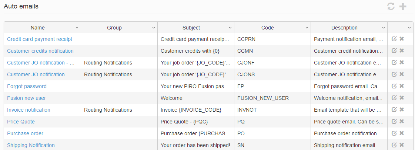Image resolution: width=415 pixels, height=150 pixels.
Task: Open the Subject column dropdown arrow
Action: pyautogui.click(x=230, y=28)
